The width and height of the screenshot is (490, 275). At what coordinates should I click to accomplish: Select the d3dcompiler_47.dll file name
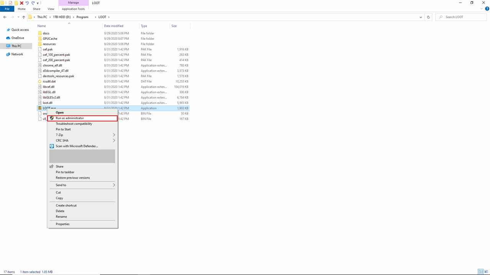56,71
